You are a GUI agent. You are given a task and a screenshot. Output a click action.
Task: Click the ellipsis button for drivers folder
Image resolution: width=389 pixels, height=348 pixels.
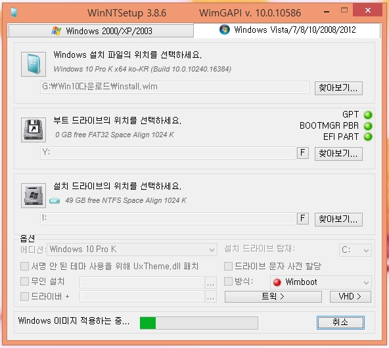[x=211, y=297]
